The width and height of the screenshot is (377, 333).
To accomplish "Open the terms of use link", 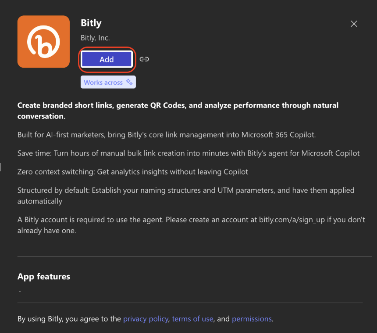I will coord(192,319).
